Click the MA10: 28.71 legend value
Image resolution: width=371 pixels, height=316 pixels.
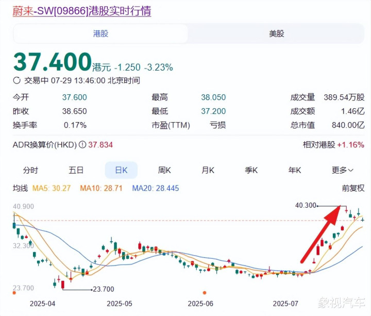pyautogui.click(x=101, y=188)
